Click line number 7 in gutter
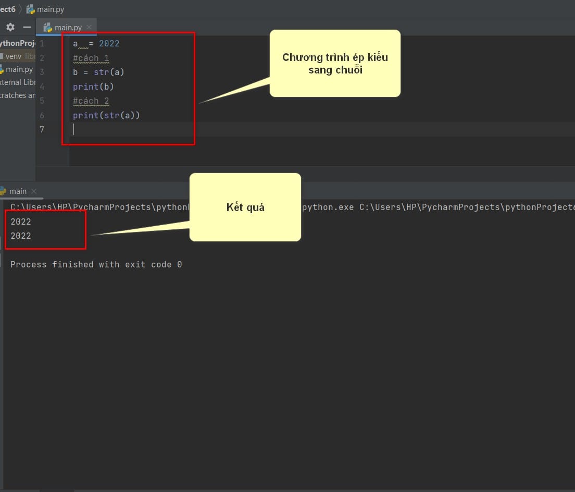Viewport: 575px width, 492px height. [42, 129]
